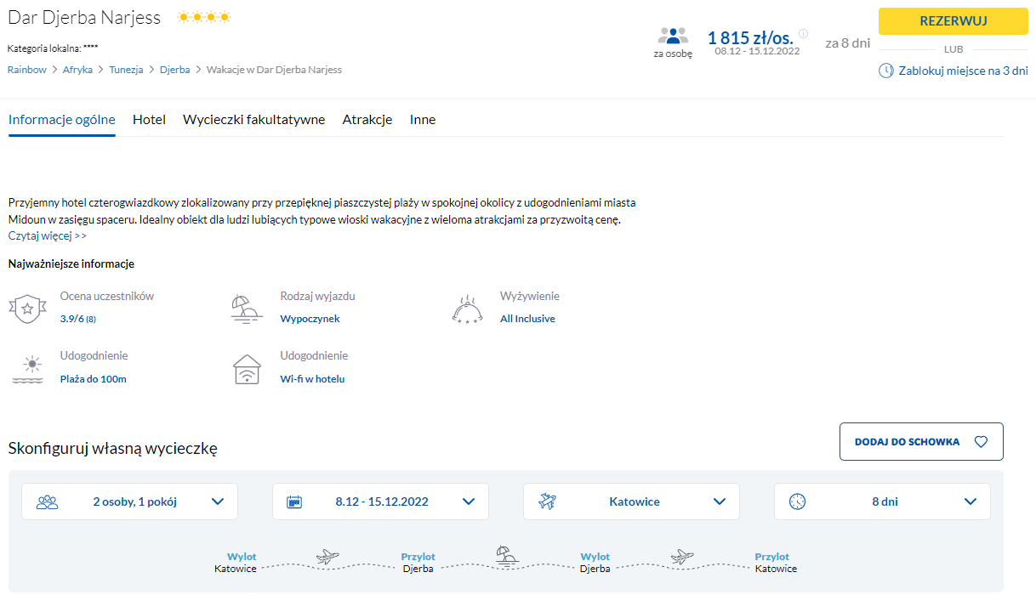Select the Atrakcje tab
This screenshot has width=1036, height=595.
(x=367, y=120)
